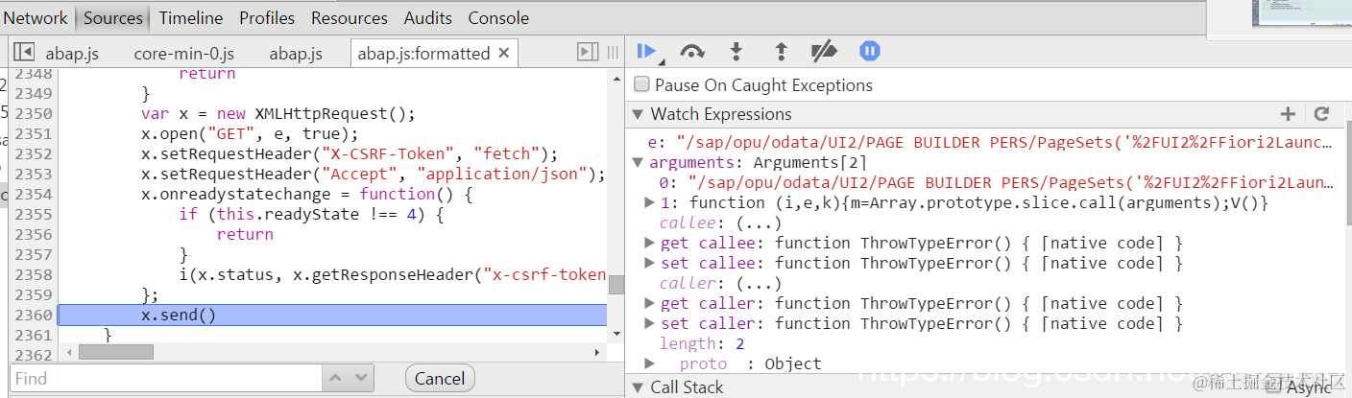1352x398 pixels.
Task: Collapse the arguments object
Action: [x=639, y=162]
